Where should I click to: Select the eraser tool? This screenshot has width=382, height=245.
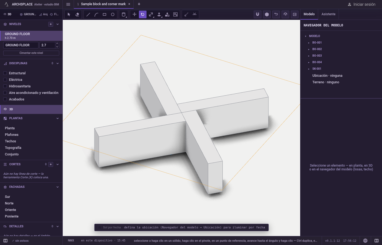77,14
